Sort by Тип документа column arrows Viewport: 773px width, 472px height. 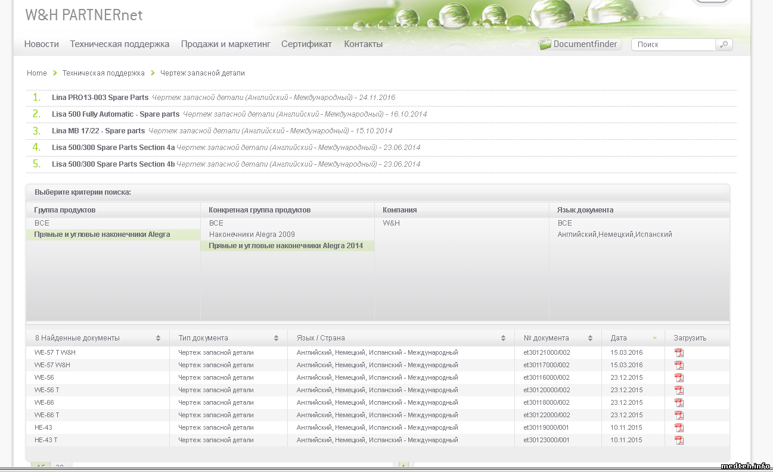click(x=276, y=338)
